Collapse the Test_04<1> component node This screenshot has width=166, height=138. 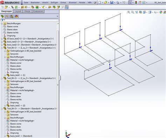tap(2, 48)
